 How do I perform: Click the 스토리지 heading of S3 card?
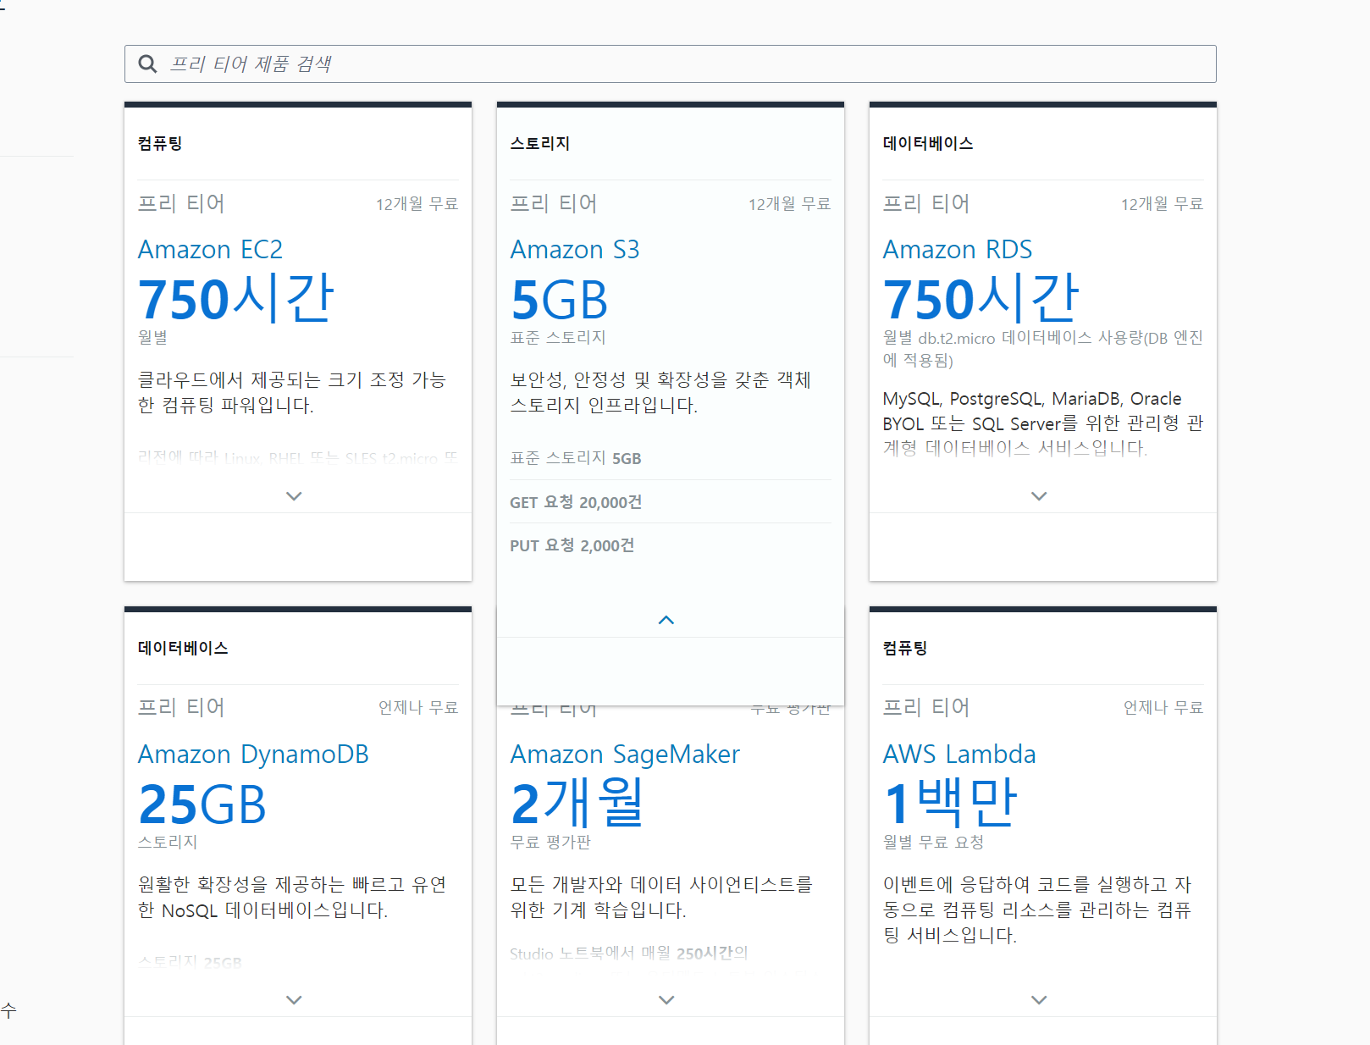pyautogui.click(x=540, y=143)
